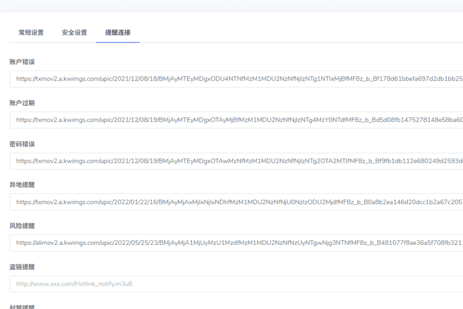The width and height of the screenshot is (463, 309).
Task: Click the gray header strip above tabs
Action: point(231,6)
